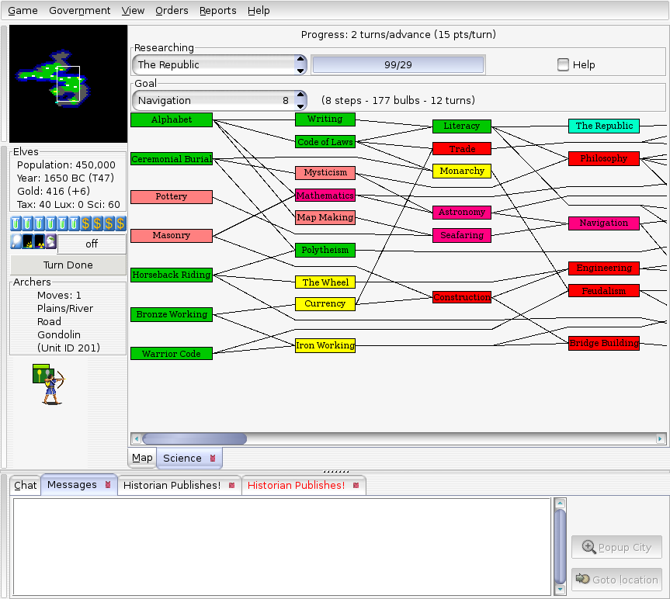Toggle the Help checkbox
Viewport: 670px width, 599px height.
pyautogui.click(x=563, y=65)
